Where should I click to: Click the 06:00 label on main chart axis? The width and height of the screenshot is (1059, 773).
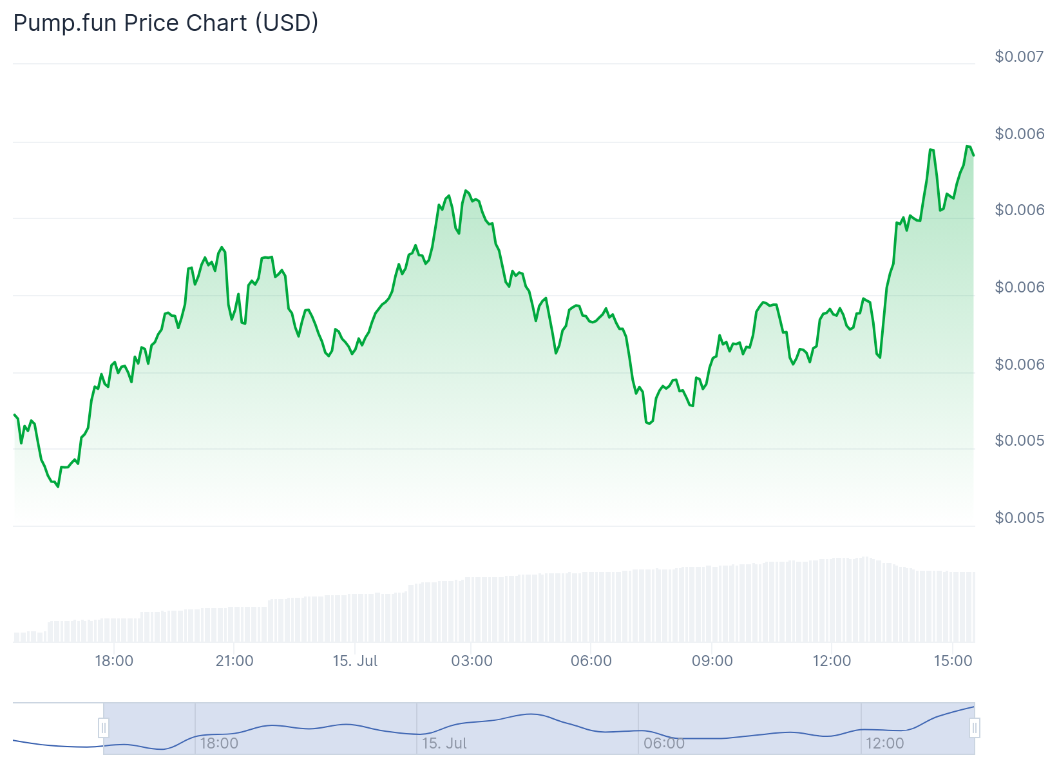[x=591, y=661]
